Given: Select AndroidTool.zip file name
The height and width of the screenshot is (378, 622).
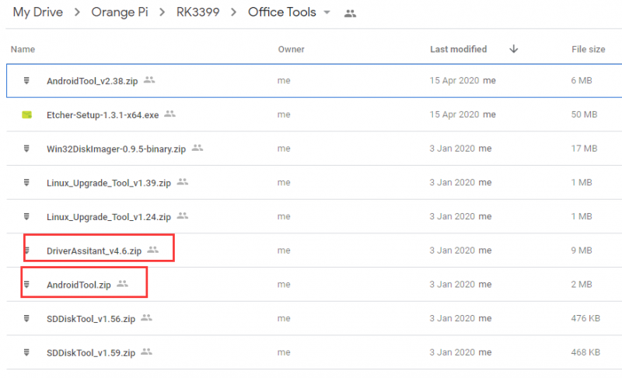Looking at the screenshot, I should pos(79,285).
